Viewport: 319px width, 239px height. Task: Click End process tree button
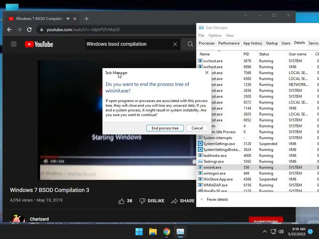165,128
